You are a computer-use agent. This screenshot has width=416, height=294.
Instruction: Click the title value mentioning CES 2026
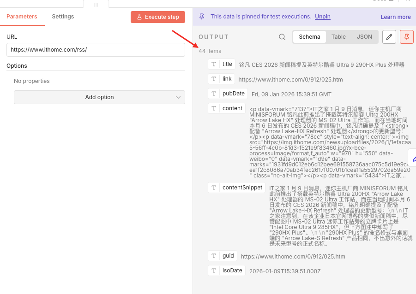point(321,65)
